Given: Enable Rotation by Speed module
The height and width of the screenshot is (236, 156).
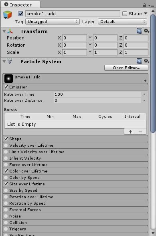Looking at the screenshot, I should pyautogui.click(x=6, y=203).
